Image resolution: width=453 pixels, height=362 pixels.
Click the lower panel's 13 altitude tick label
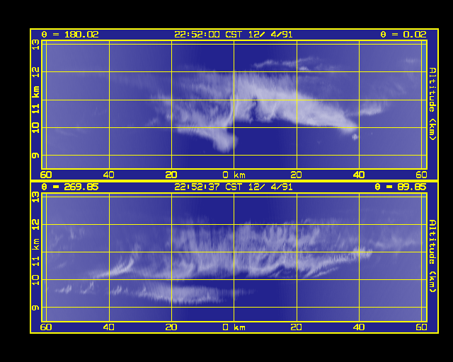[35, 197]
